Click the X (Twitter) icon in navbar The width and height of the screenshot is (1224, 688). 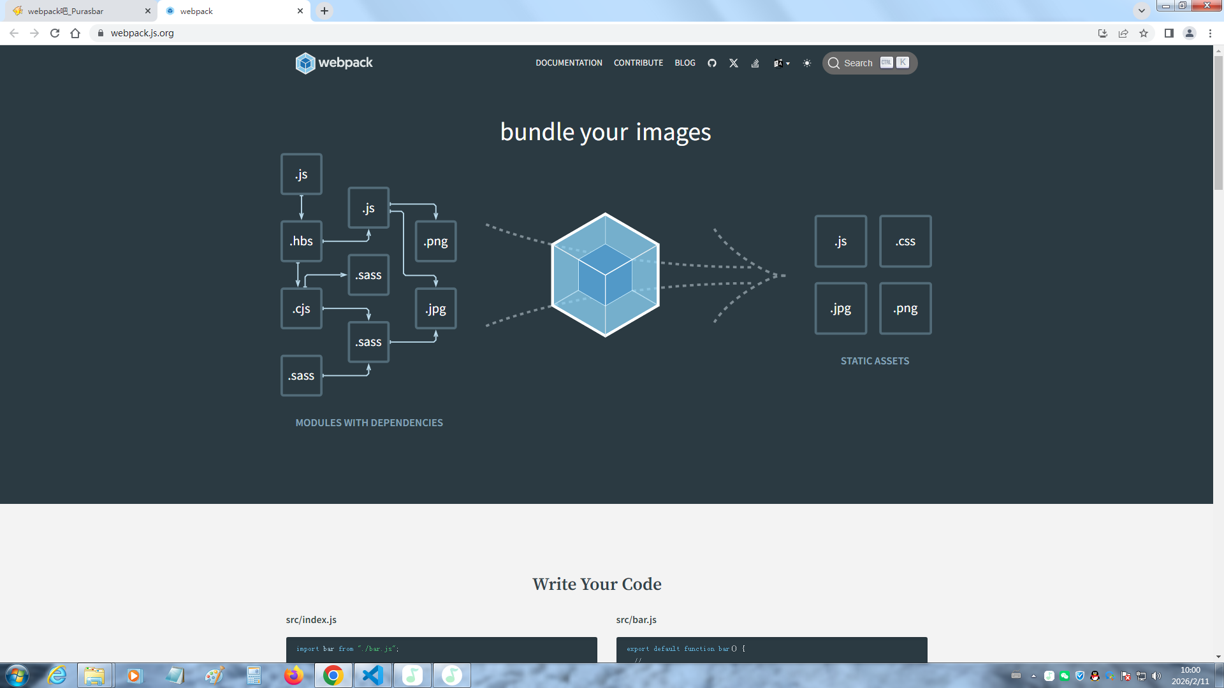[734, 63]
